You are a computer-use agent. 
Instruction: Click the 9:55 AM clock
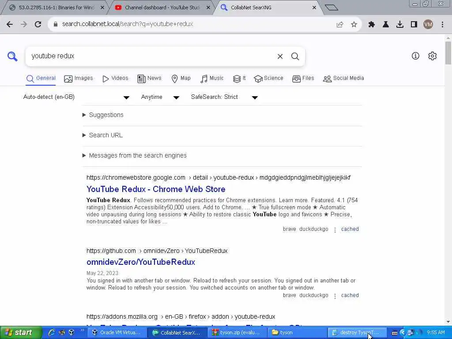tap(436, 333)
